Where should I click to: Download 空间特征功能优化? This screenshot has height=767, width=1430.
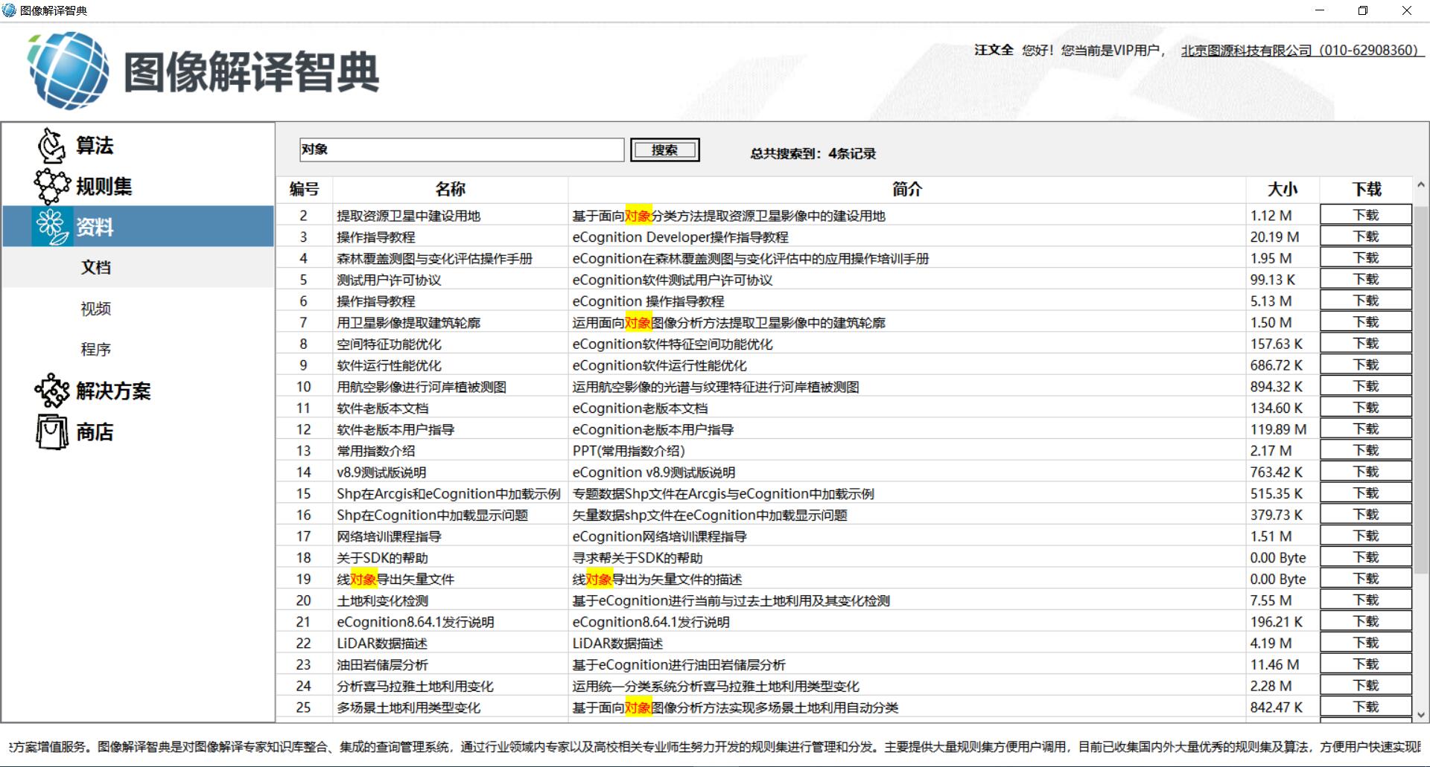pos(1366,344)
